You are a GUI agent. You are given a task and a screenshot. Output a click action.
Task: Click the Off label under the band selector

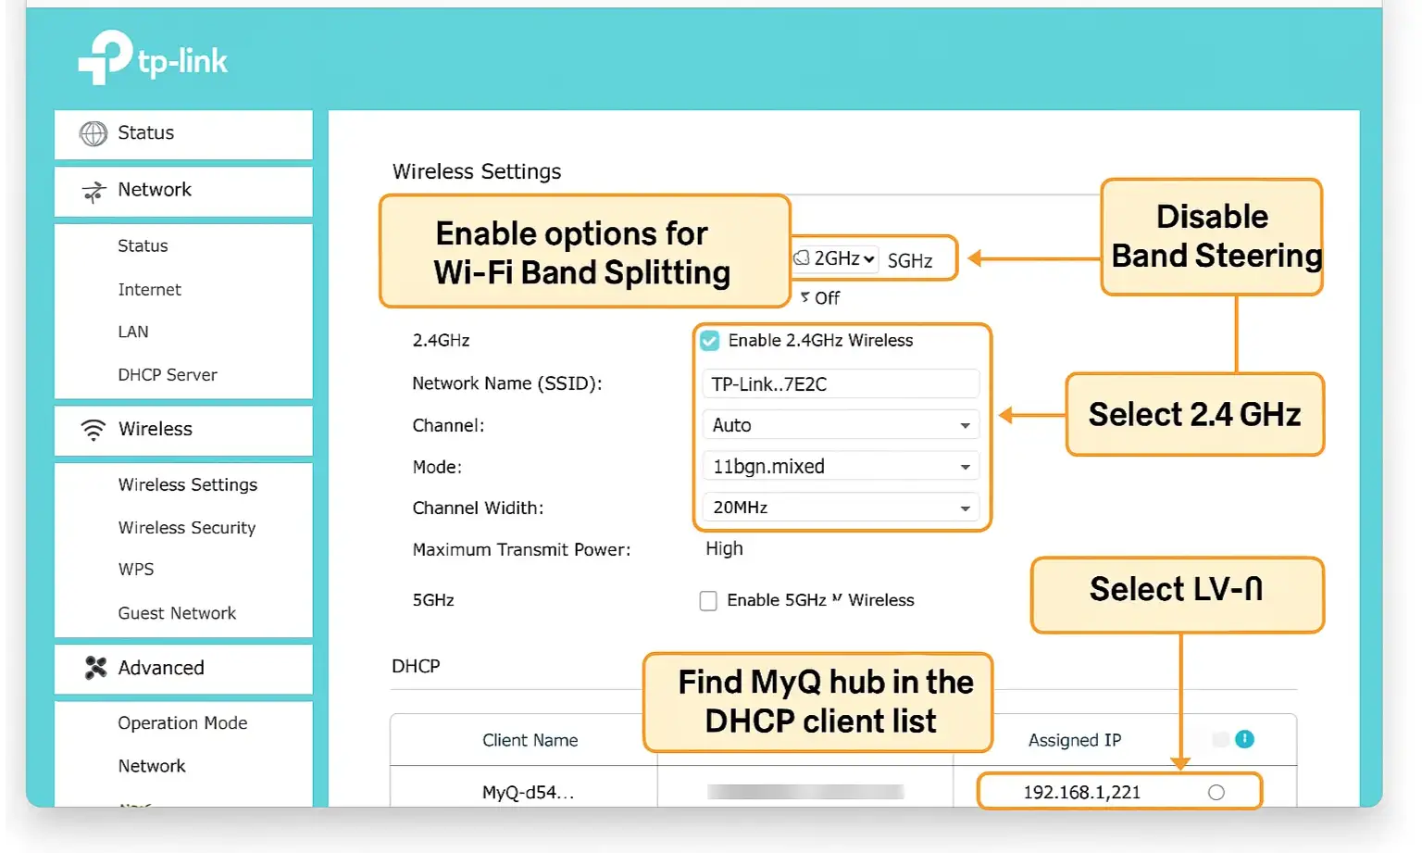click(x=827, y=297)
